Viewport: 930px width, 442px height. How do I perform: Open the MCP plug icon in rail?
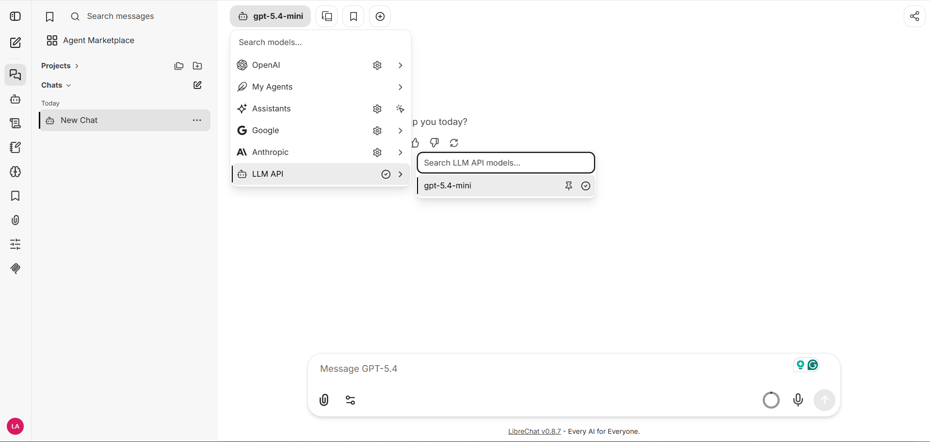click(16, 268)
